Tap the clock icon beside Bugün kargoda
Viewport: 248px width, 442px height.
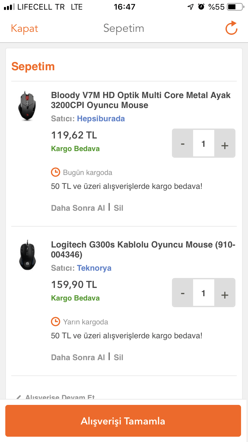coord(56,172)
